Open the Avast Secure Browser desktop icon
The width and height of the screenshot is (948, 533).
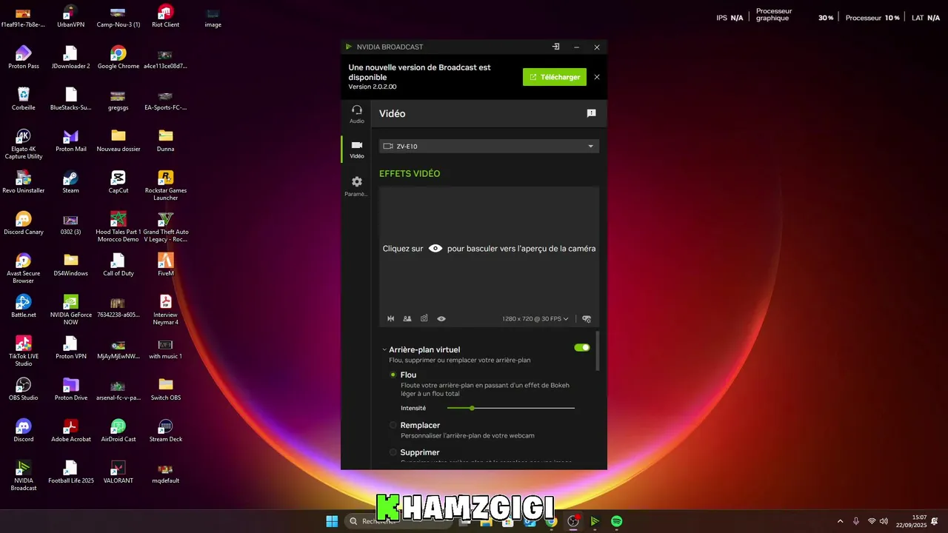coord(24,269)
